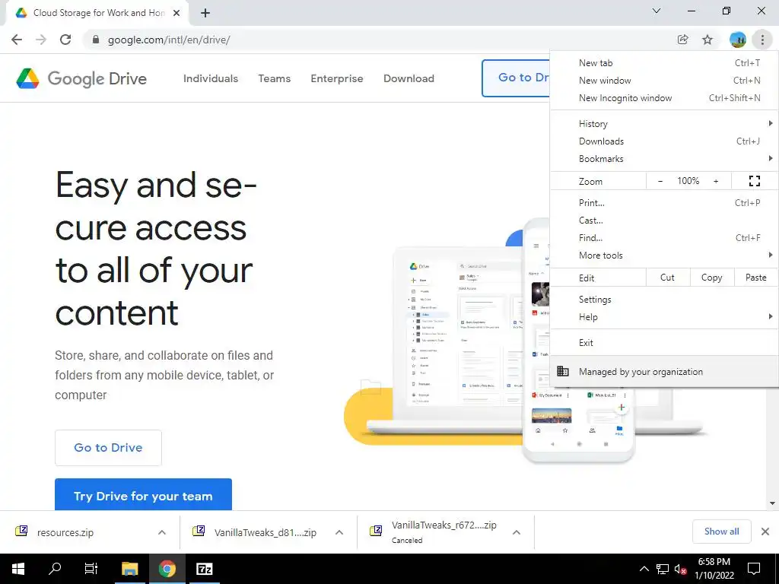Go back with the browser back arrow
This screenshot has height=584, width=779.
click(17, 40)
